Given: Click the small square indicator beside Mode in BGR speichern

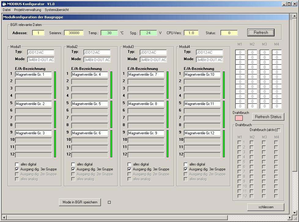Looking at the screenshot, I should 109,202.
